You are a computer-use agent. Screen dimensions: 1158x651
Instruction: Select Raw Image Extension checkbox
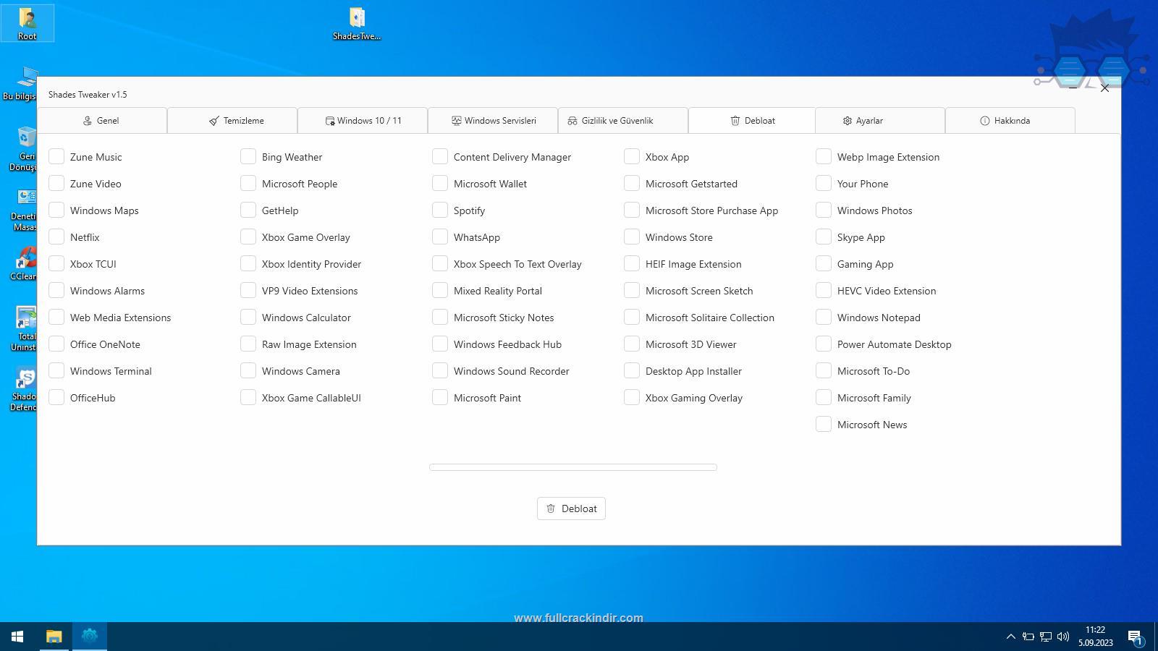248,344
